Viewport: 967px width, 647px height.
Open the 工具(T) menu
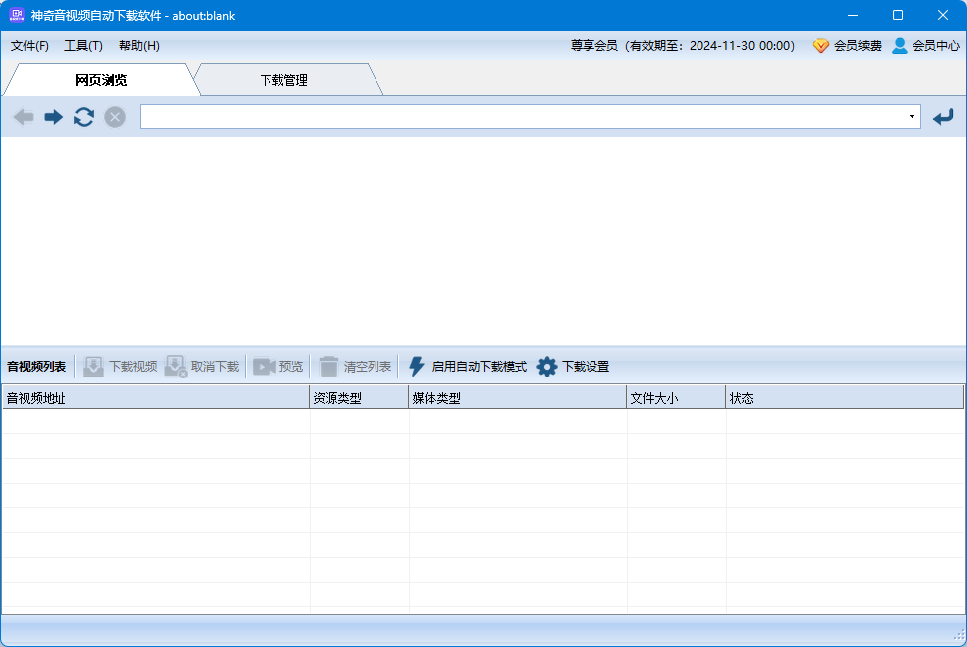point(83,46)
